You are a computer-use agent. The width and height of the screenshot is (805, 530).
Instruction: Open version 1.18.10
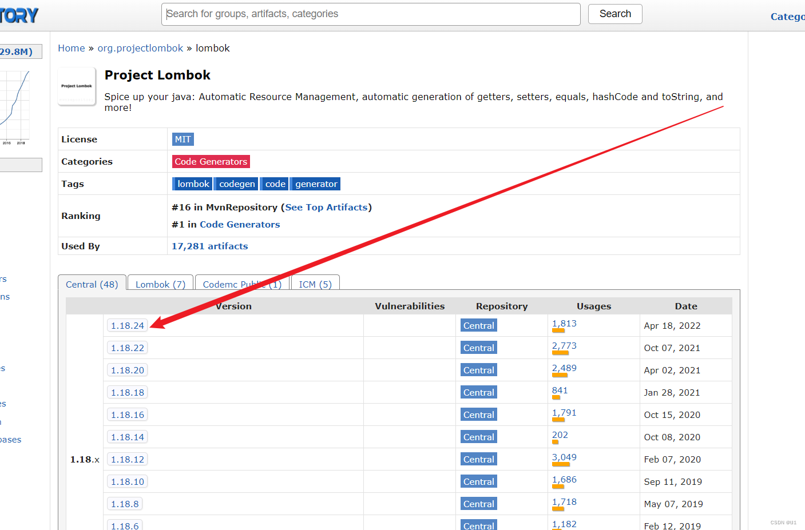point(128,481)
